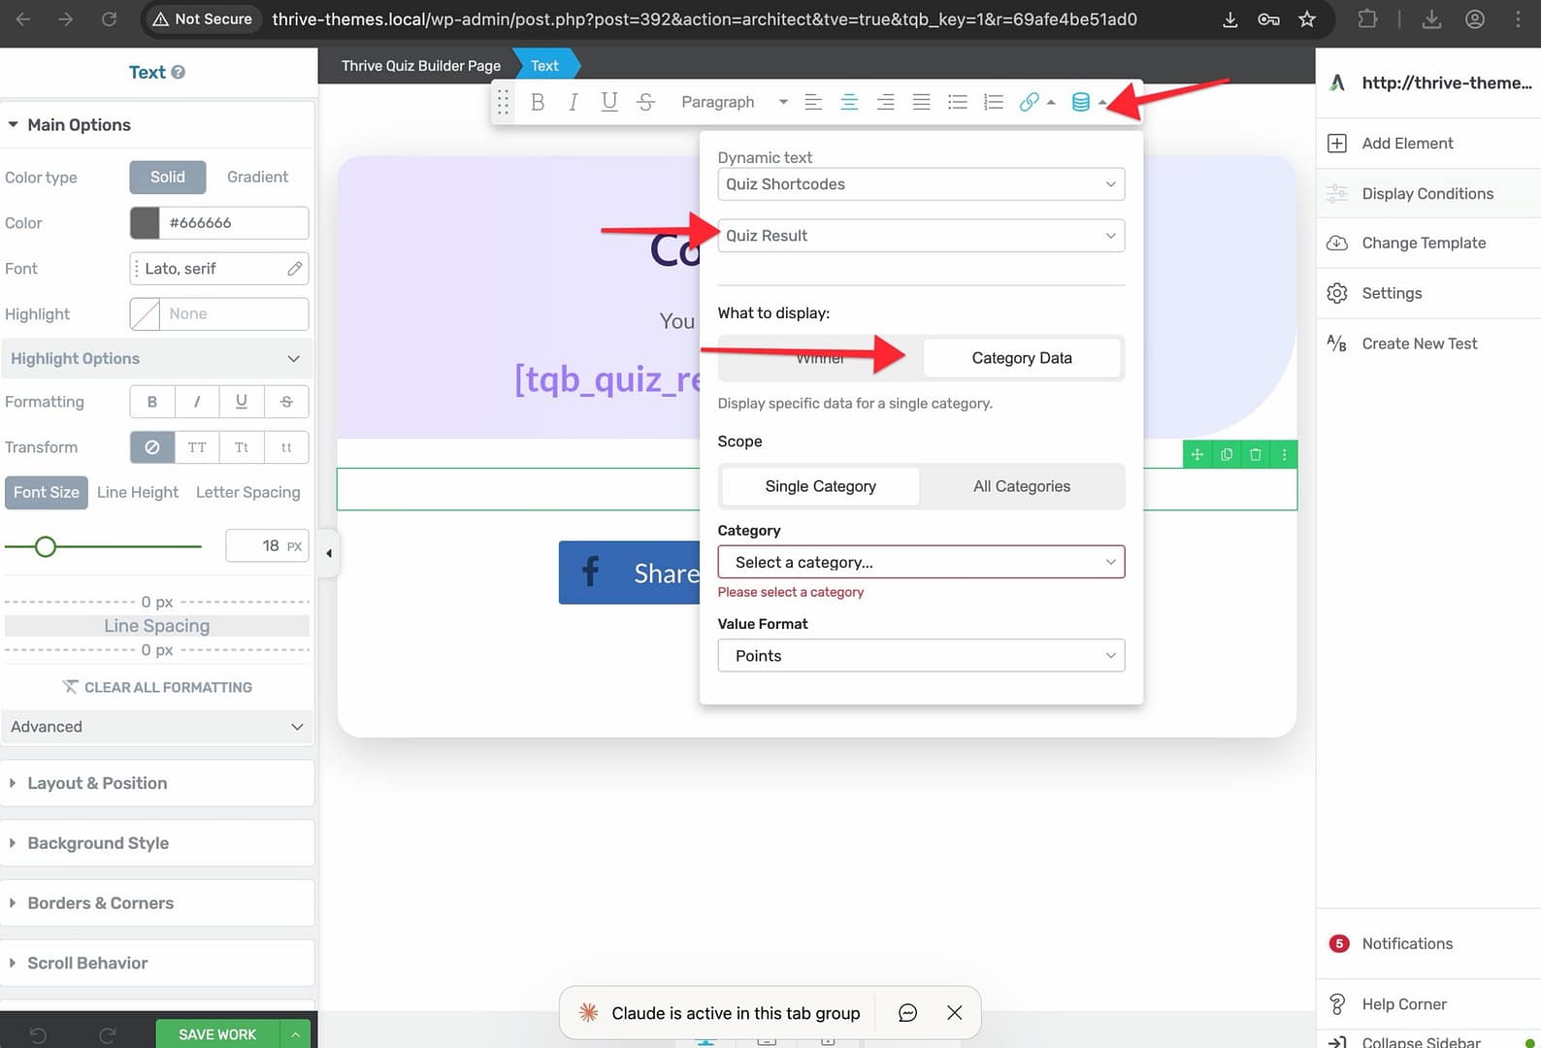Screen dimensions: 1541x1048
Task: Switch scope to All Categories
Action: pos(1021,486)
